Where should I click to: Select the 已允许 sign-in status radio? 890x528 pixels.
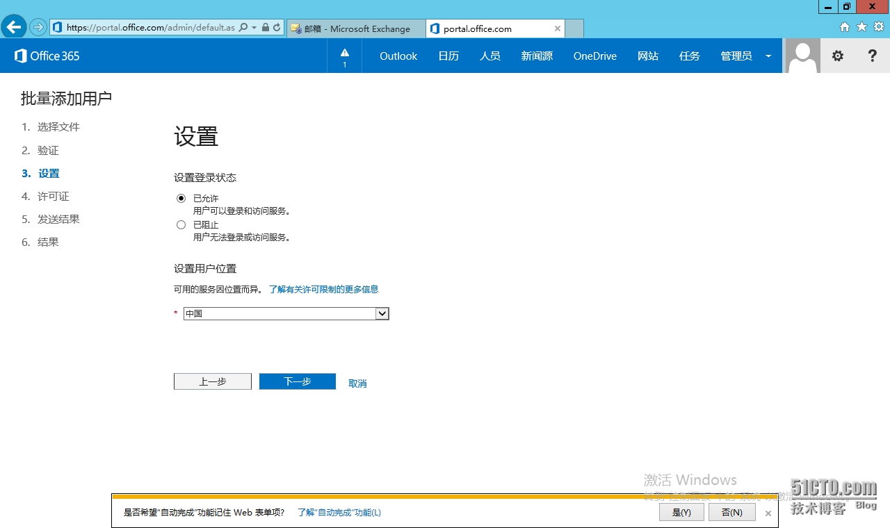coord(181,198)
